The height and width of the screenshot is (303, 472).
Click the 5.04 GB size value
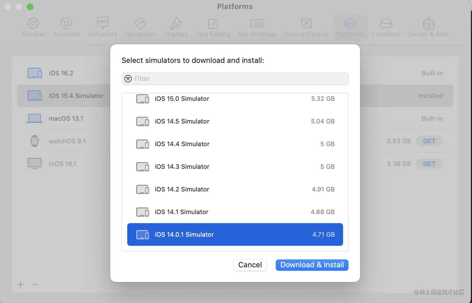pyautogui.click(x=323, y=121)
